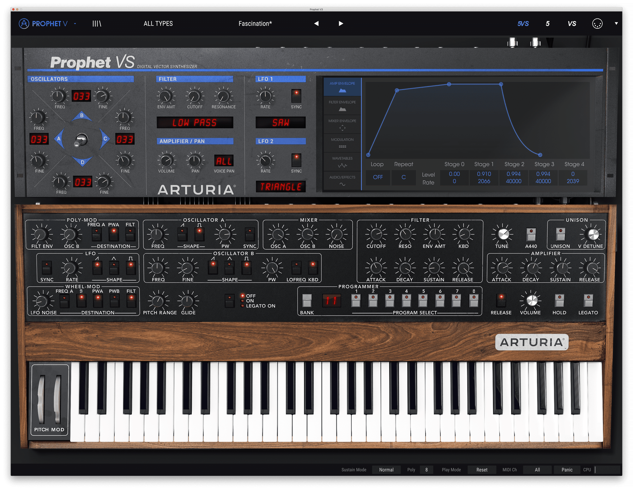Click the envelope Repeat C field

tap(404, 177)
